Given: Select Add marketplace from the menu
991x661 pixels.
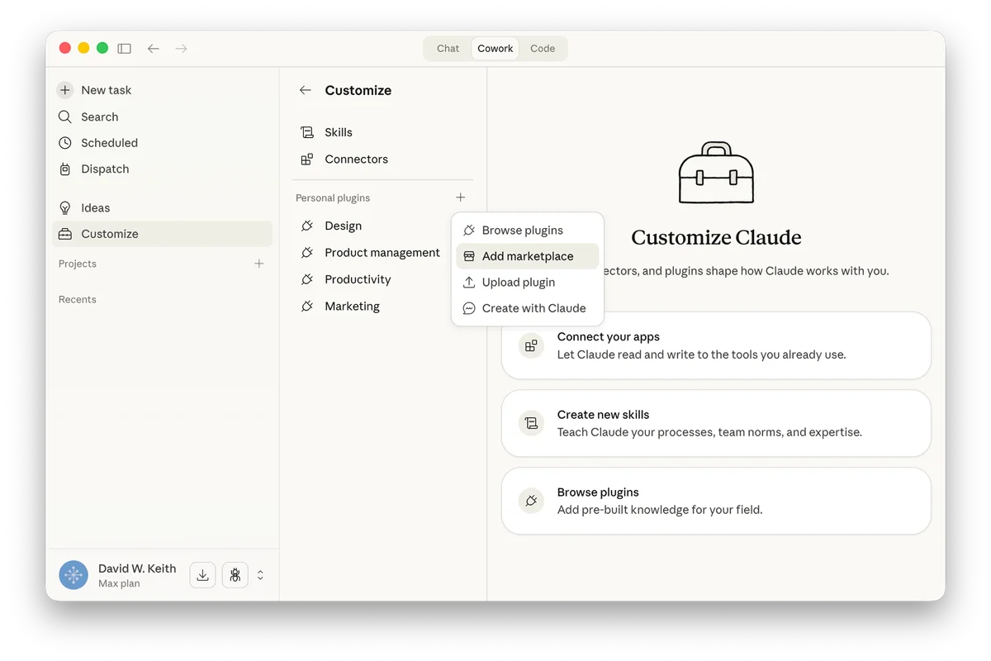Looking at the screenshot, I should tap(527, 256).
